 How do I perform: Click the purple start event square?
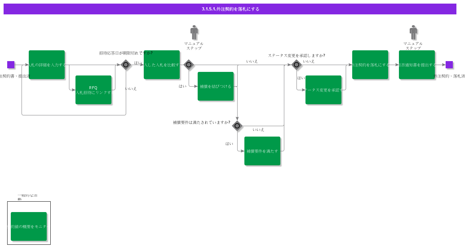(x=11, y=65)
